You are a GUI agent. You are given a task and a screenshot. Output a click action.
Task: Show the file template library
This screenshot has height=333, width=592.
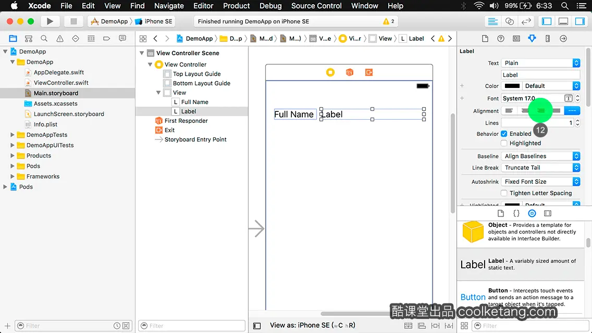pos(501,213)
